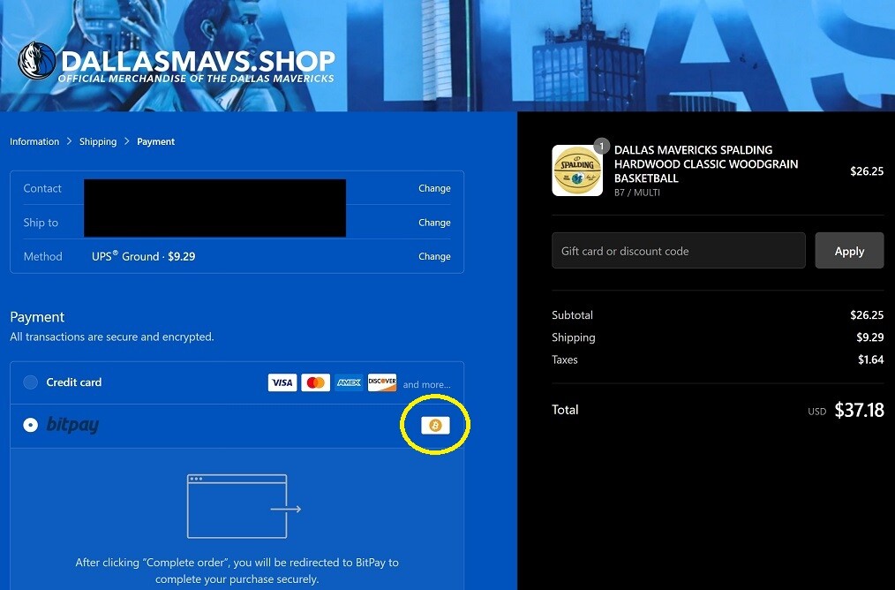The height and width of the screenshot is (590, 895).
Task: Click the Visa card icon
Action: (x=282, y=382)
